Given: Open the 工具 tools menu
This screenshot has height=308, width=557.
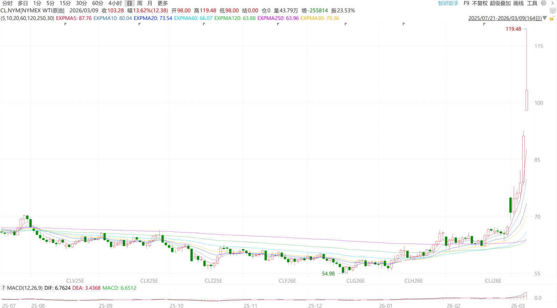Looking at the screenshot, I should [x=532, y=3].
